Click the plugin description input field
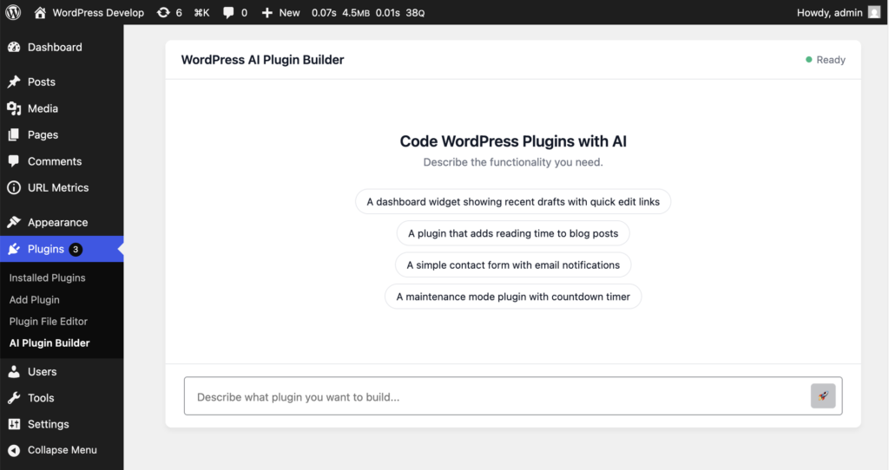The image size is (889, 470). 495,397
